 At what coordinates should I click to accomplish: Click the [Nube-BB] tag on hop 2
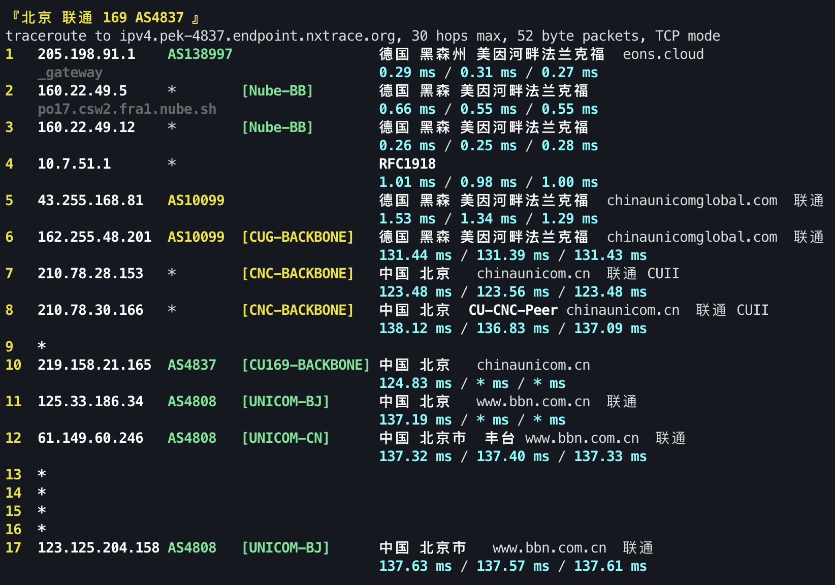[x=277, y=90]
